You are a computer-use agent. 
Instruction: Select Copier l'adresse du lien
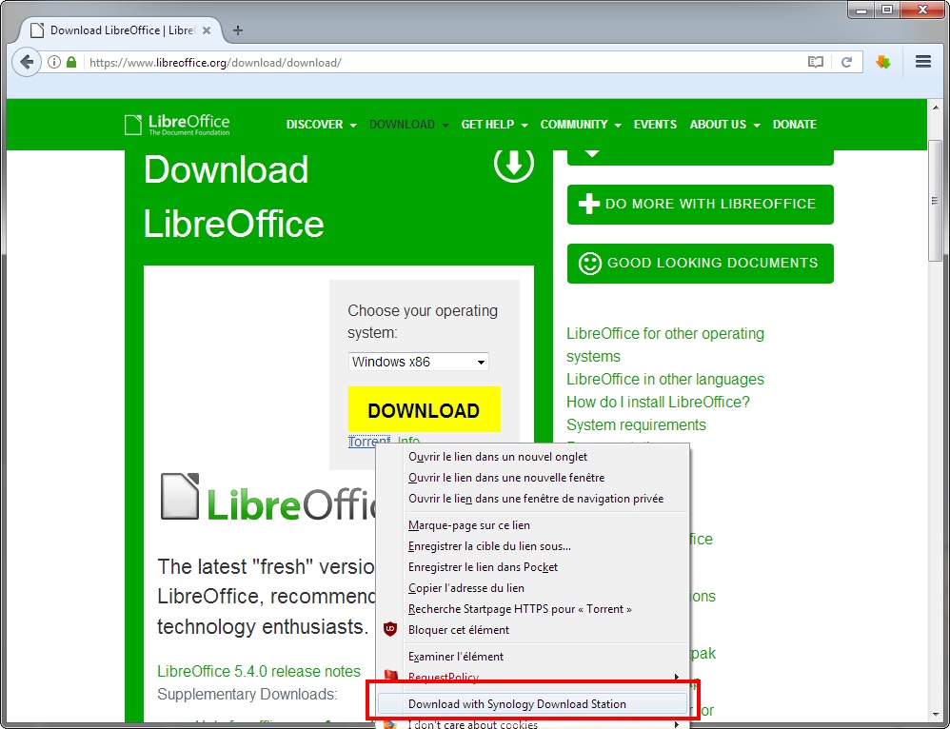tap(466, 588)
